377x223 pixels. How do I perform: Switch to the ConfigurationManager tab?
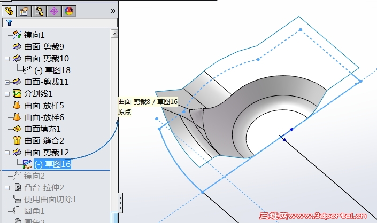[39, 11]
